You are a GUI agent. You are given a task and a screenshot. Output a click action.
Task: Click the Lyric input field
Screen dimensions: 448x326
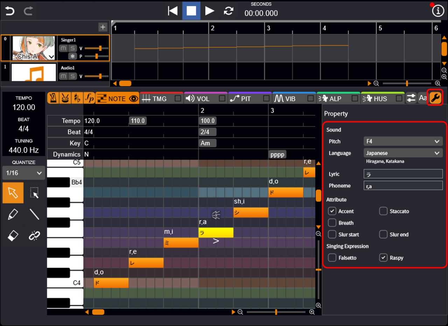[x=403, y=174]
